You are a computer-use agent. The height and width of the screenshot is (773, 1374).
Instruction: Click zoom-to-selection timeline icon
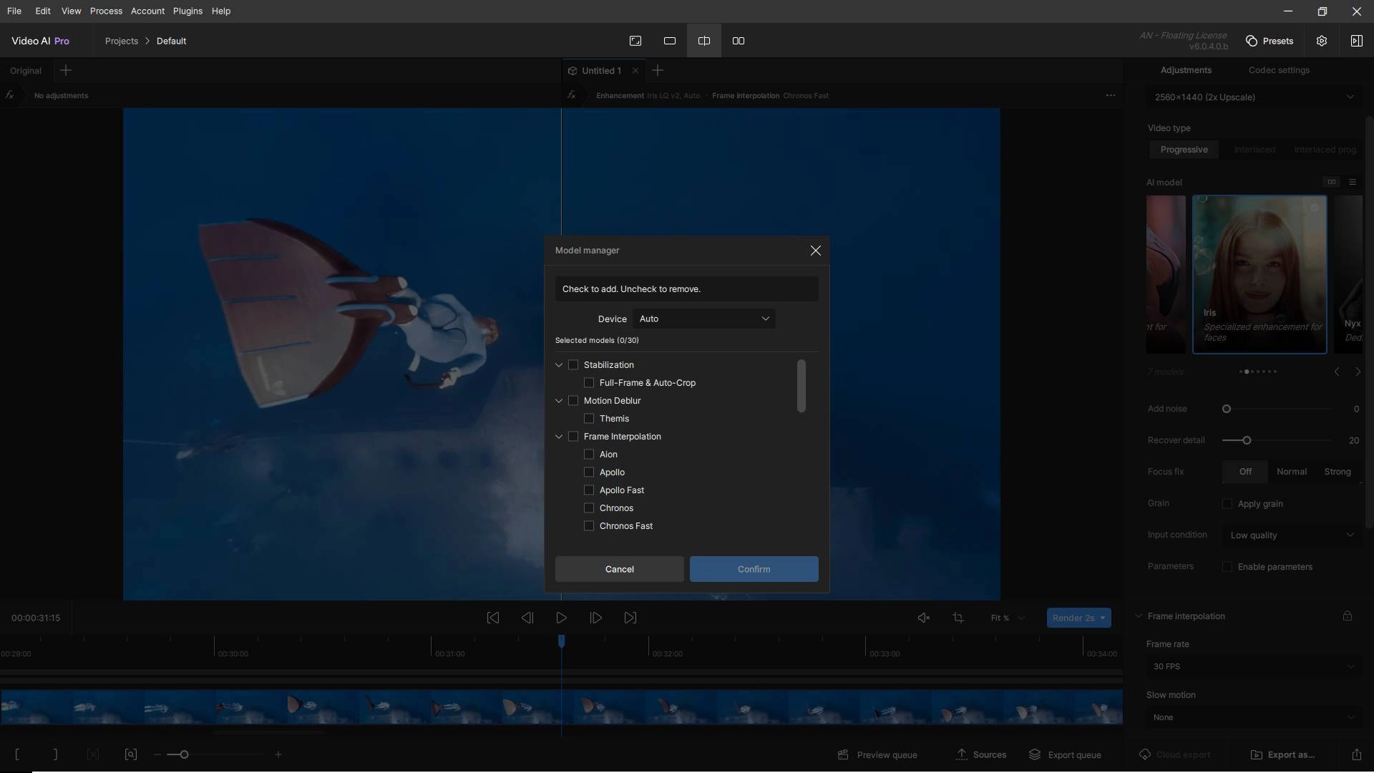[130, 754]
